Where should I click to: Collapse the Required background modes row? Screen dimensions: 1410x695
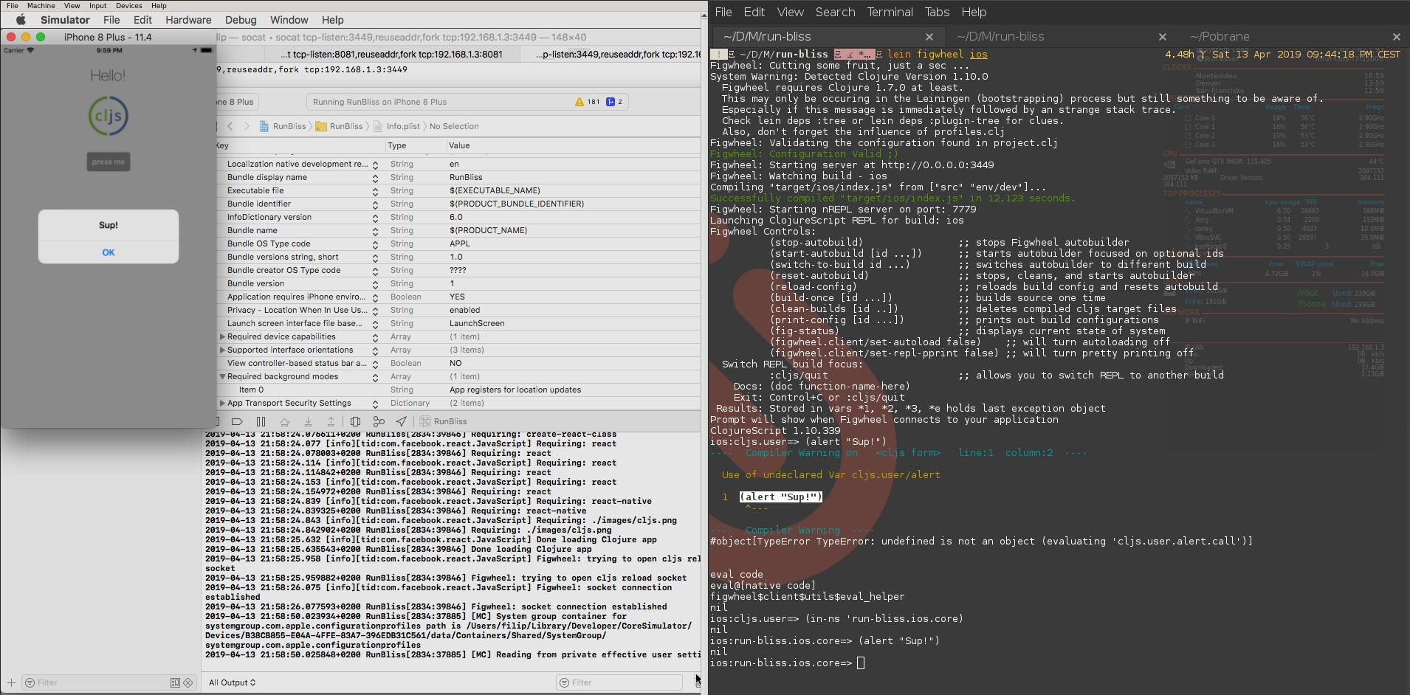tap(222, 376)
